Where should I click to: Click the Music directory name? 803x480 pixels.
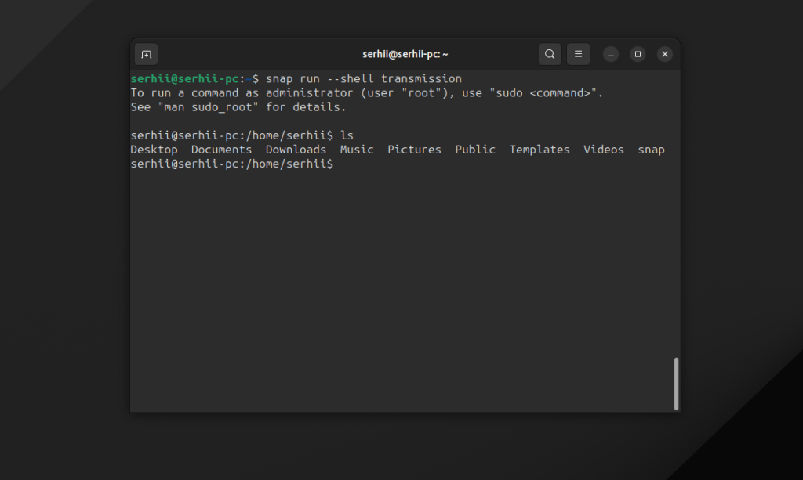coord(357,150)
